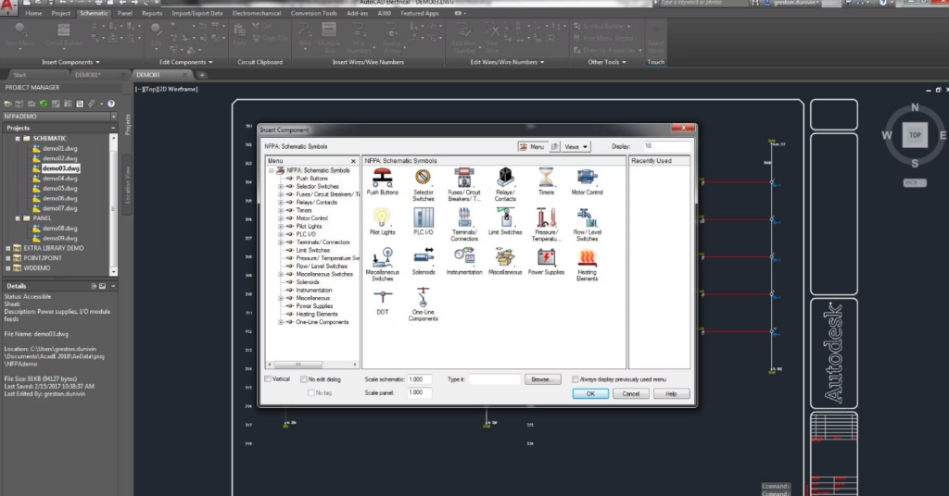Image resolution: width=949 pixels, height=496 pixels.
Task: Open the Import/Export Data ribbon tab
Action: [196, 13]
